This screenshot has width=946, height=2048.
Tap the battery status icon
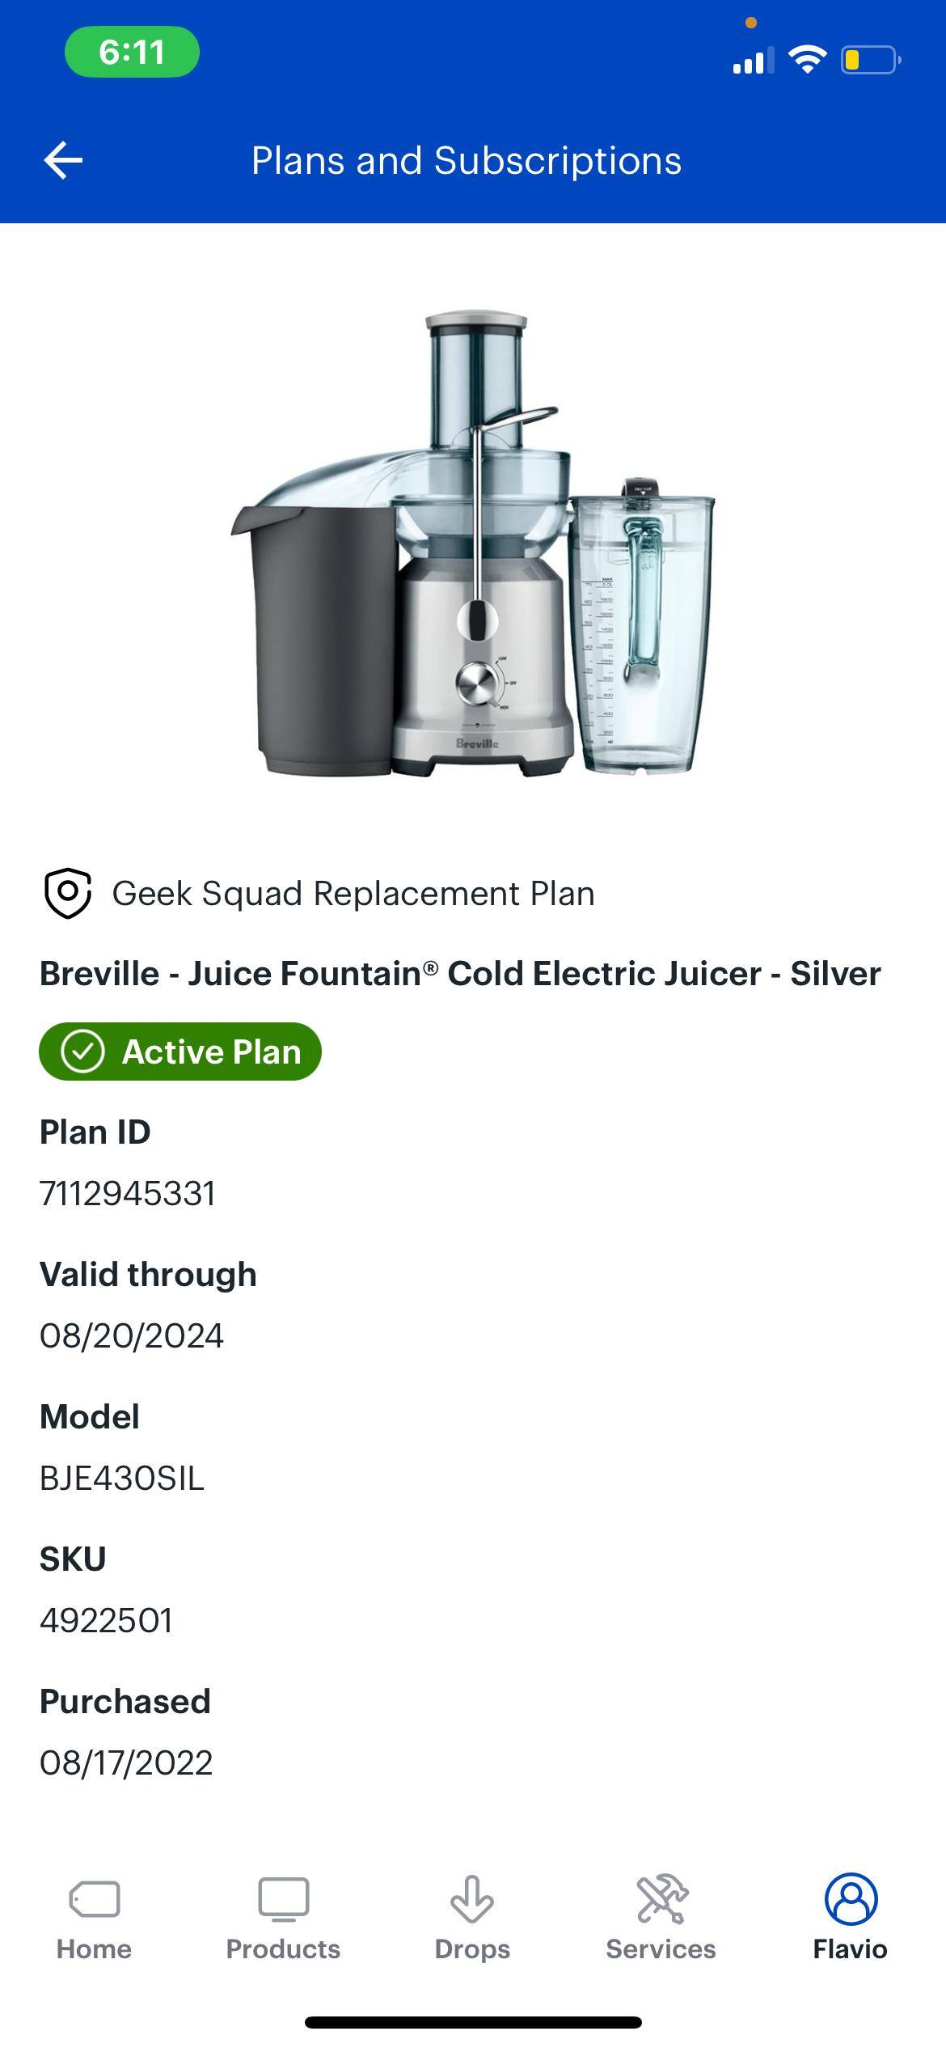(x=870, y=60)
